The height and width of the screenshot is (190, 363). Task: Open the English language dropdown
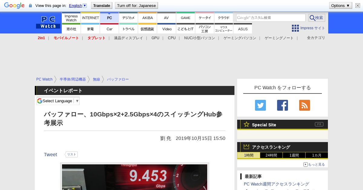78,5
